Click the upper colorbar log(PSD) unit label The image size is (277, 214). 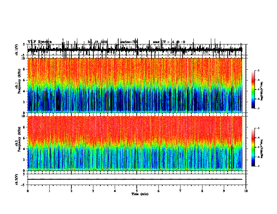(262, 91)
